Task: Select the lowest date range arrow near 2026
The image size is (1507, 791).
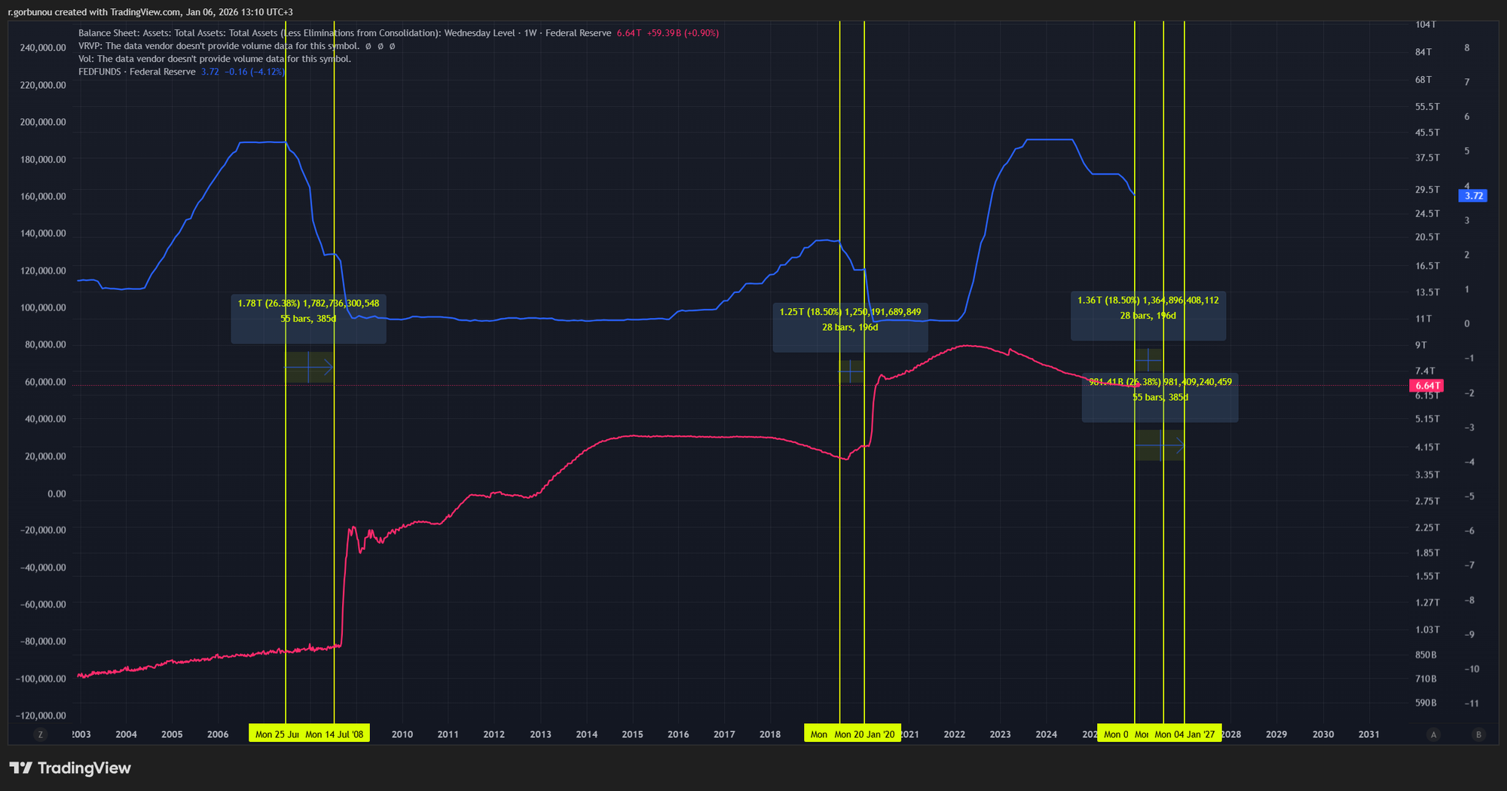Action: coord(1179,446)
